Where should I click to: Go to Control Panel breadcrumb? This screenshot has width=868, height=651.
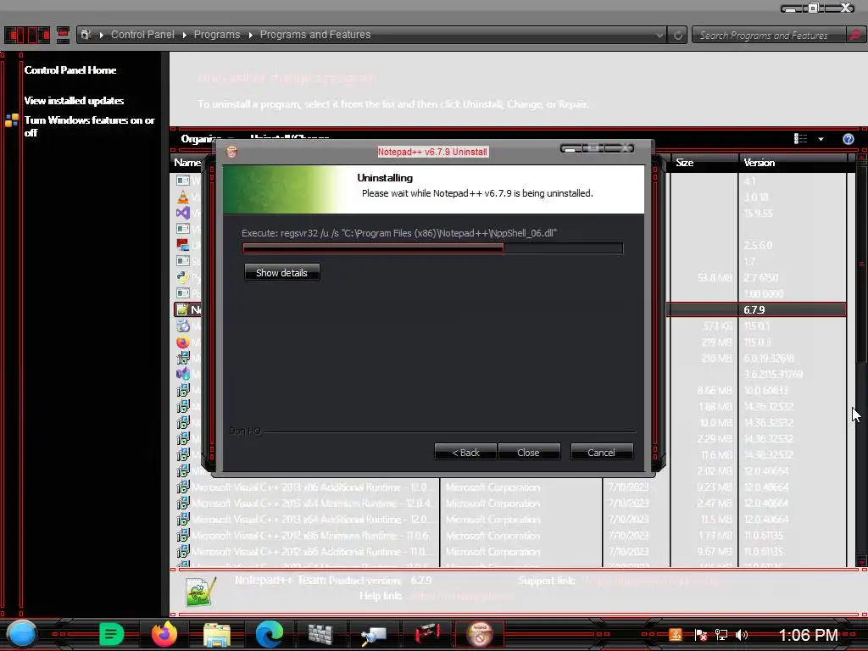[x=142, y=34]
